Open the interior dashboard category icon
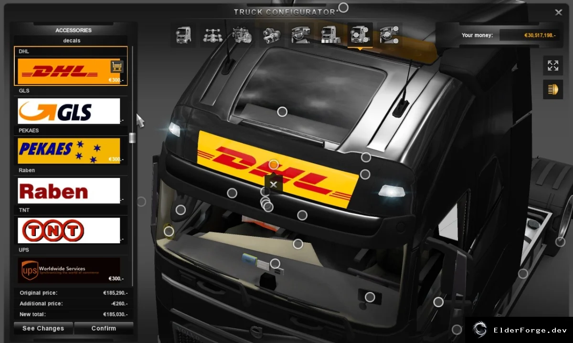The width and height of the screenshot is (573, 343). (301, 35)
